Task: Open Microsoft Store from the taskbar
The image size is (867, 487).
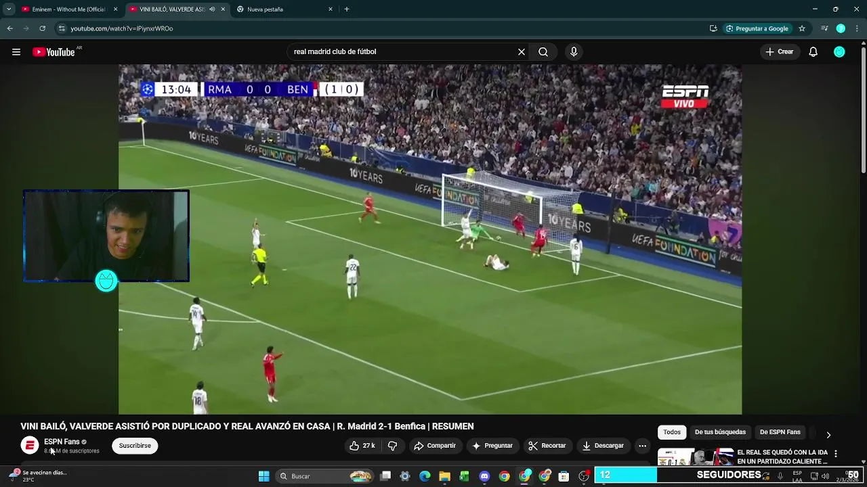Action: coord(564,476)
